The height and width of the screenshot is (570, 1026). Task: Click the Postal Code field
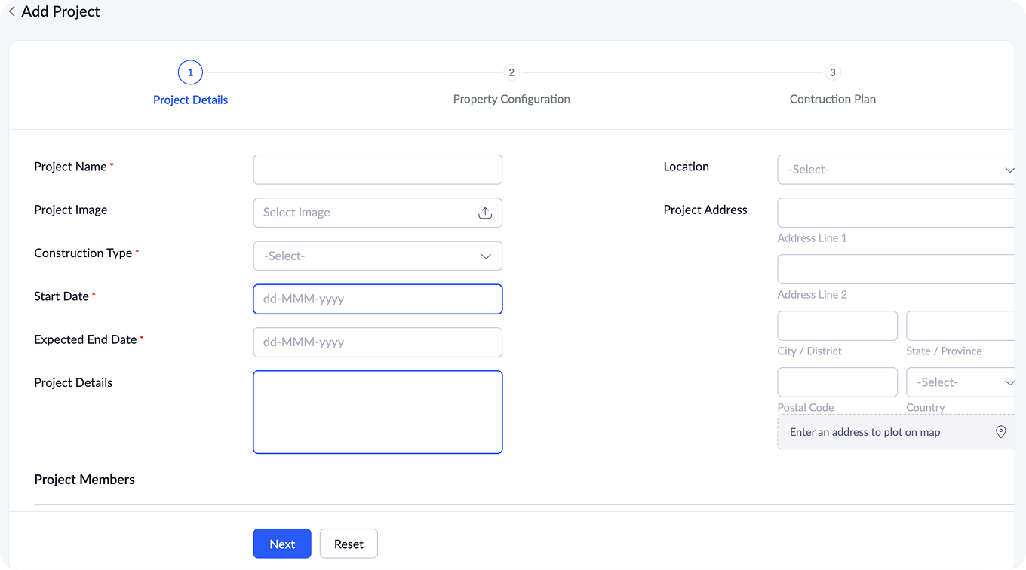click(837, 382)
